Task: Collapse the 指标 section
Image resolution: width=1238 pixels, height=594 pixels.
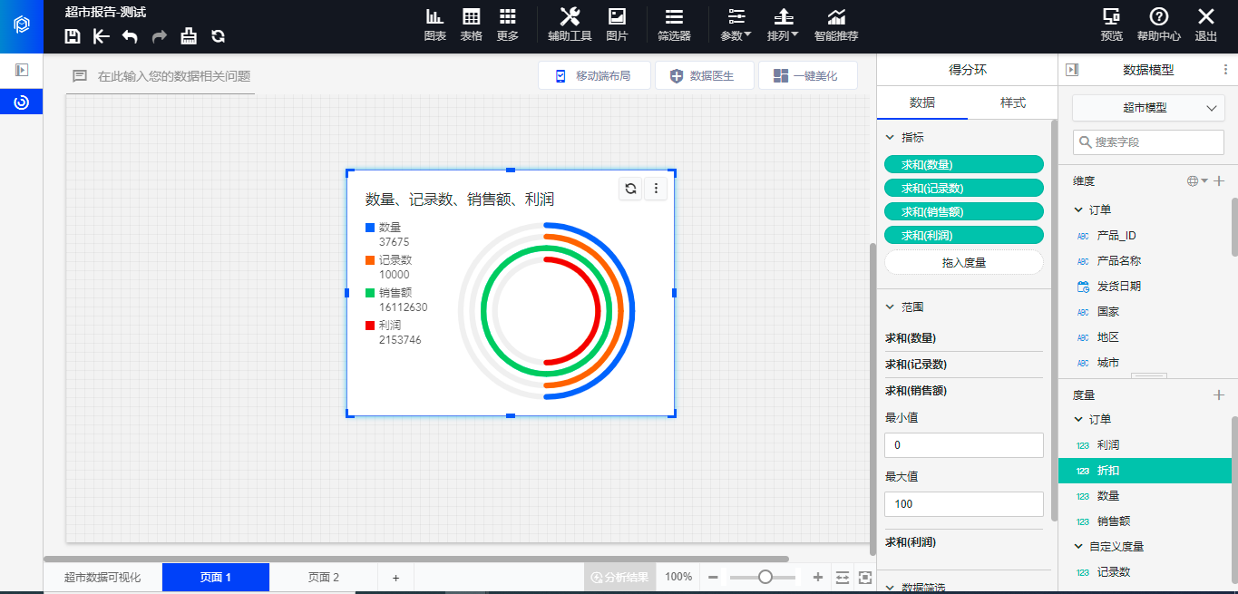Action: coord(890,138)
